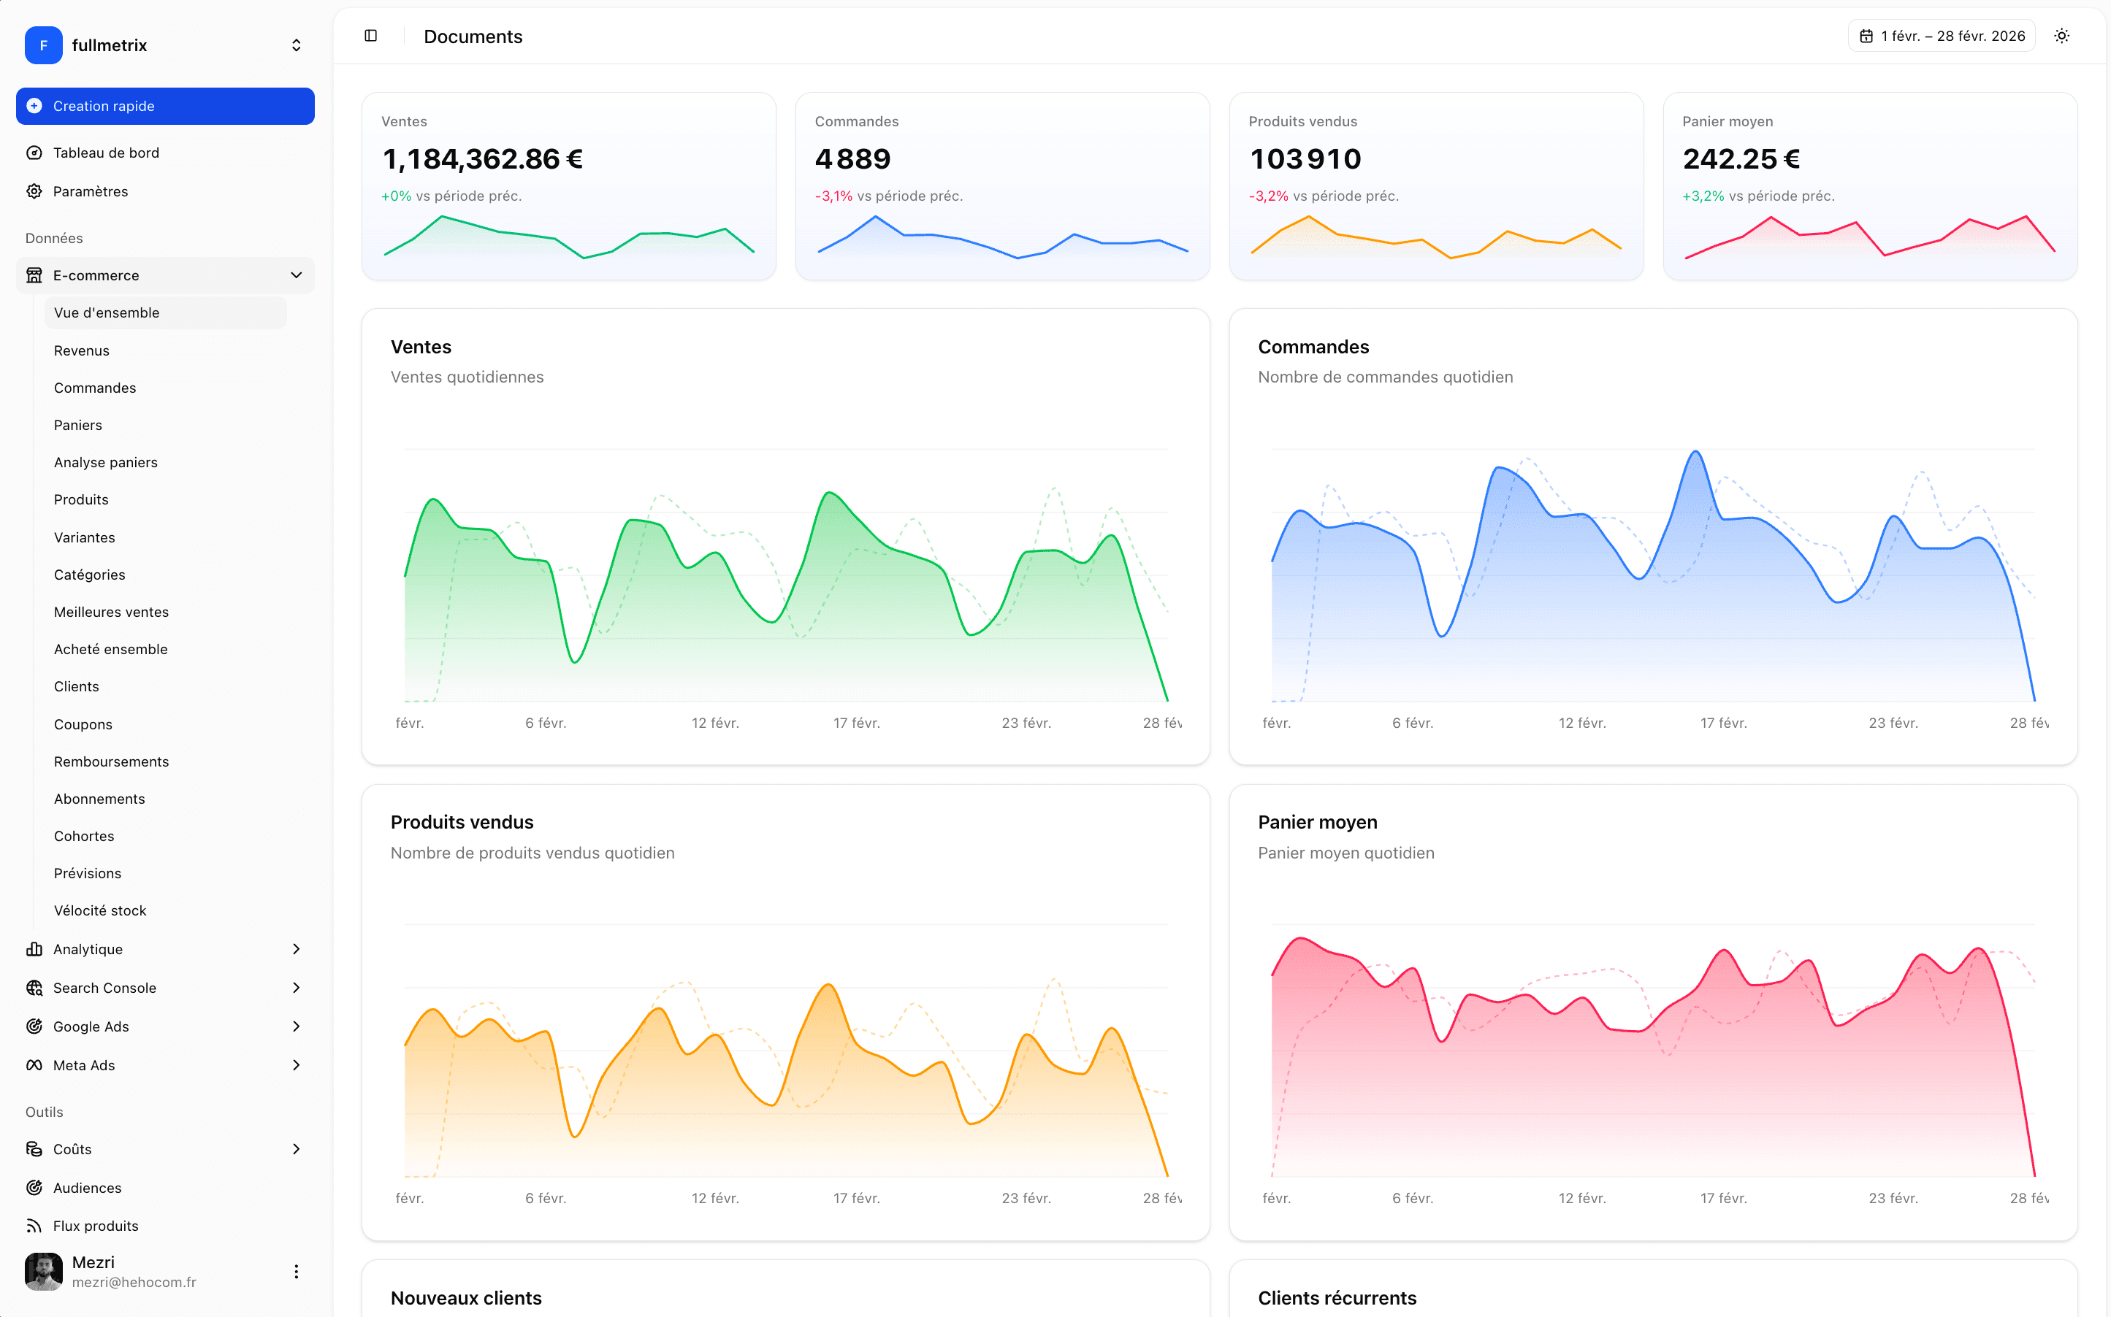This screenshot has width=2111, height=1317.
Task: Click the Meta Ads logo icon
Action: 34,1064
